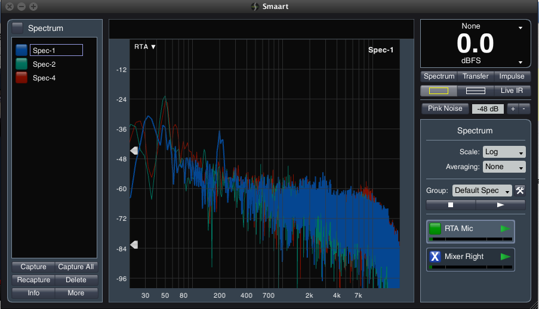The width and height of the screenshot is (539, 309).
Task: Select the RTA Mic measurement label
Action: (x=458, y=229)
